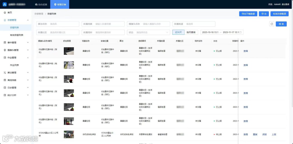Expand the 摄像头管理 menu chevron

28,50
